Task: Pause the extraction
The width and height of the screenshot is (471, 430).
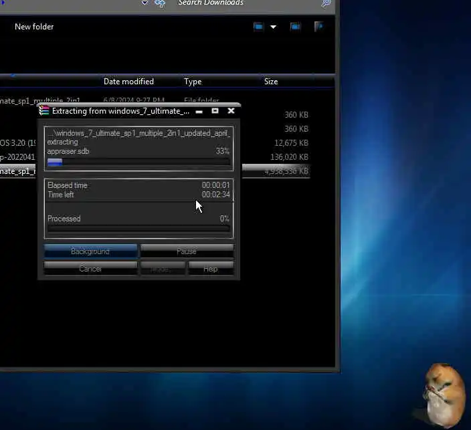Action: tap(187, 251)
